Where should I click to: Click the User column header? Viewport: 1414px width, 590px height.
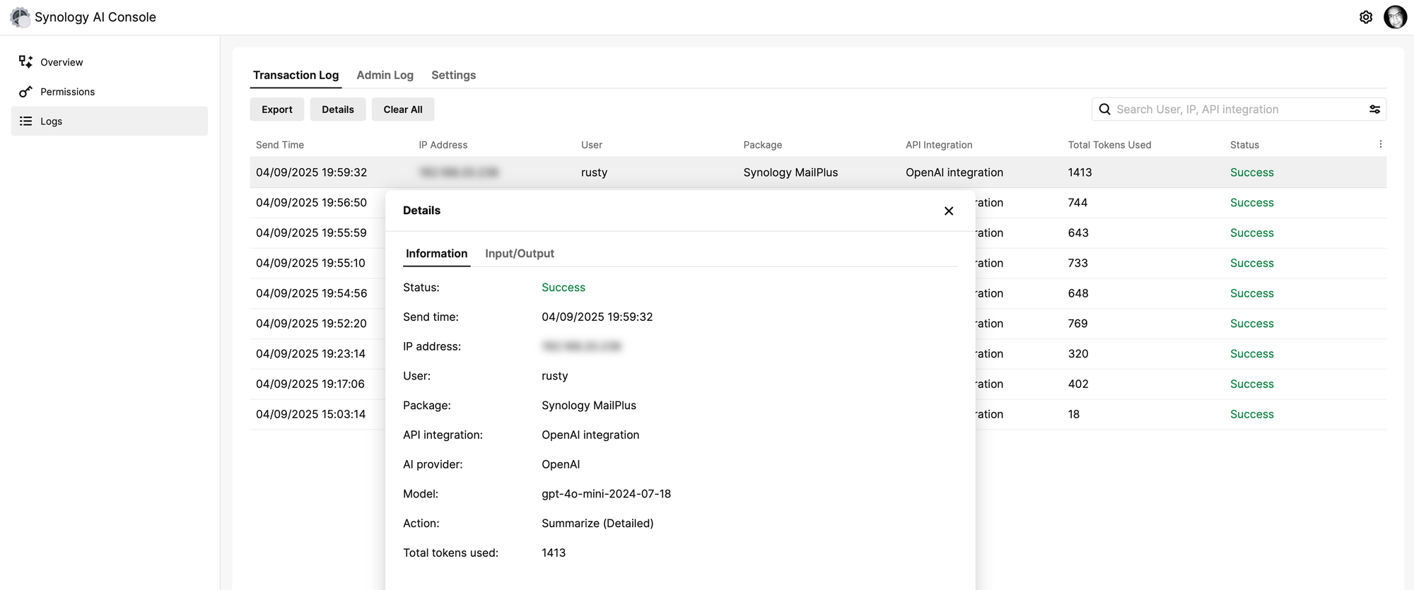(x=592, y=145)
